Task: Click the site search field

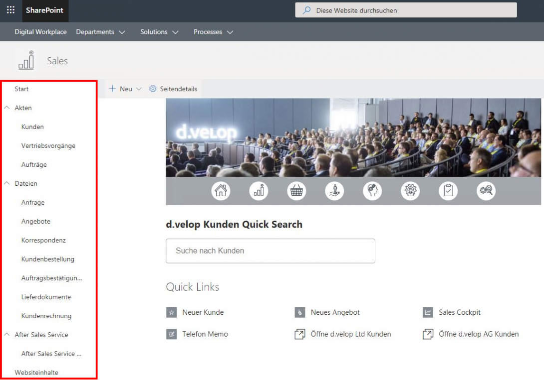Action: point(406,10)
